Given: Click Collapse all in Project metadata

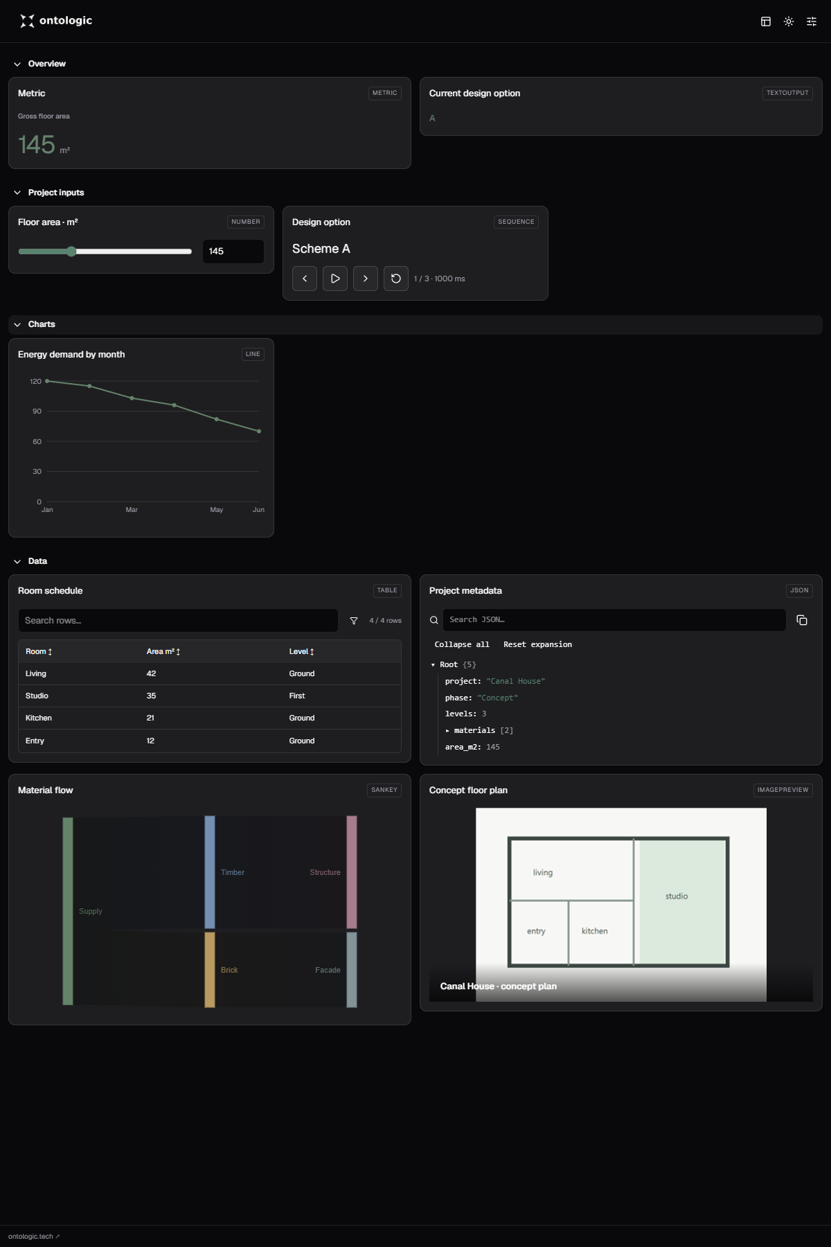Looking at the screenshot, I should pos(462,644).
